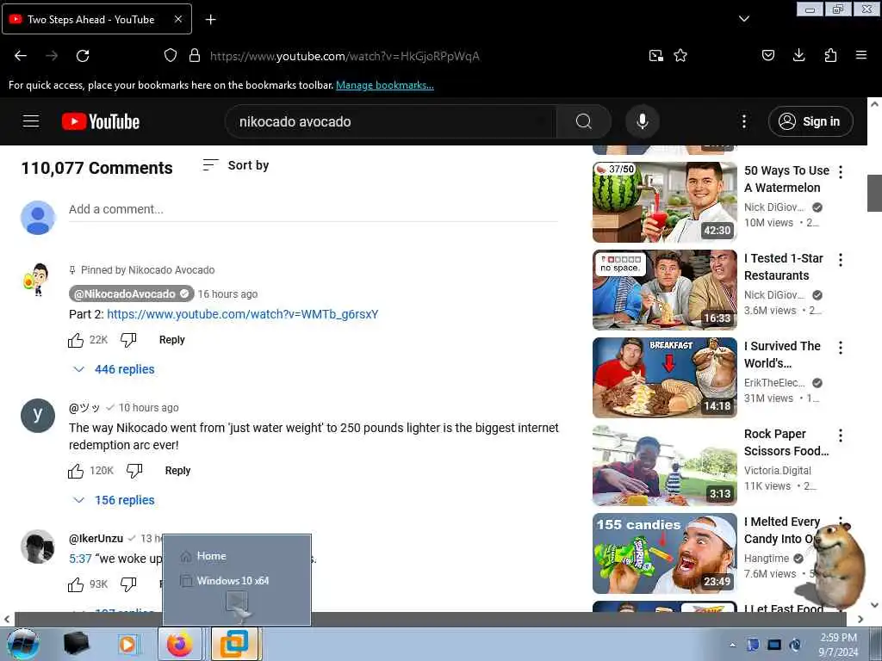This screenshot has width=882, height=661.
Task: Open YouTube guide hamburger menu
Action: pyautogui.click(x=31, y=121)
